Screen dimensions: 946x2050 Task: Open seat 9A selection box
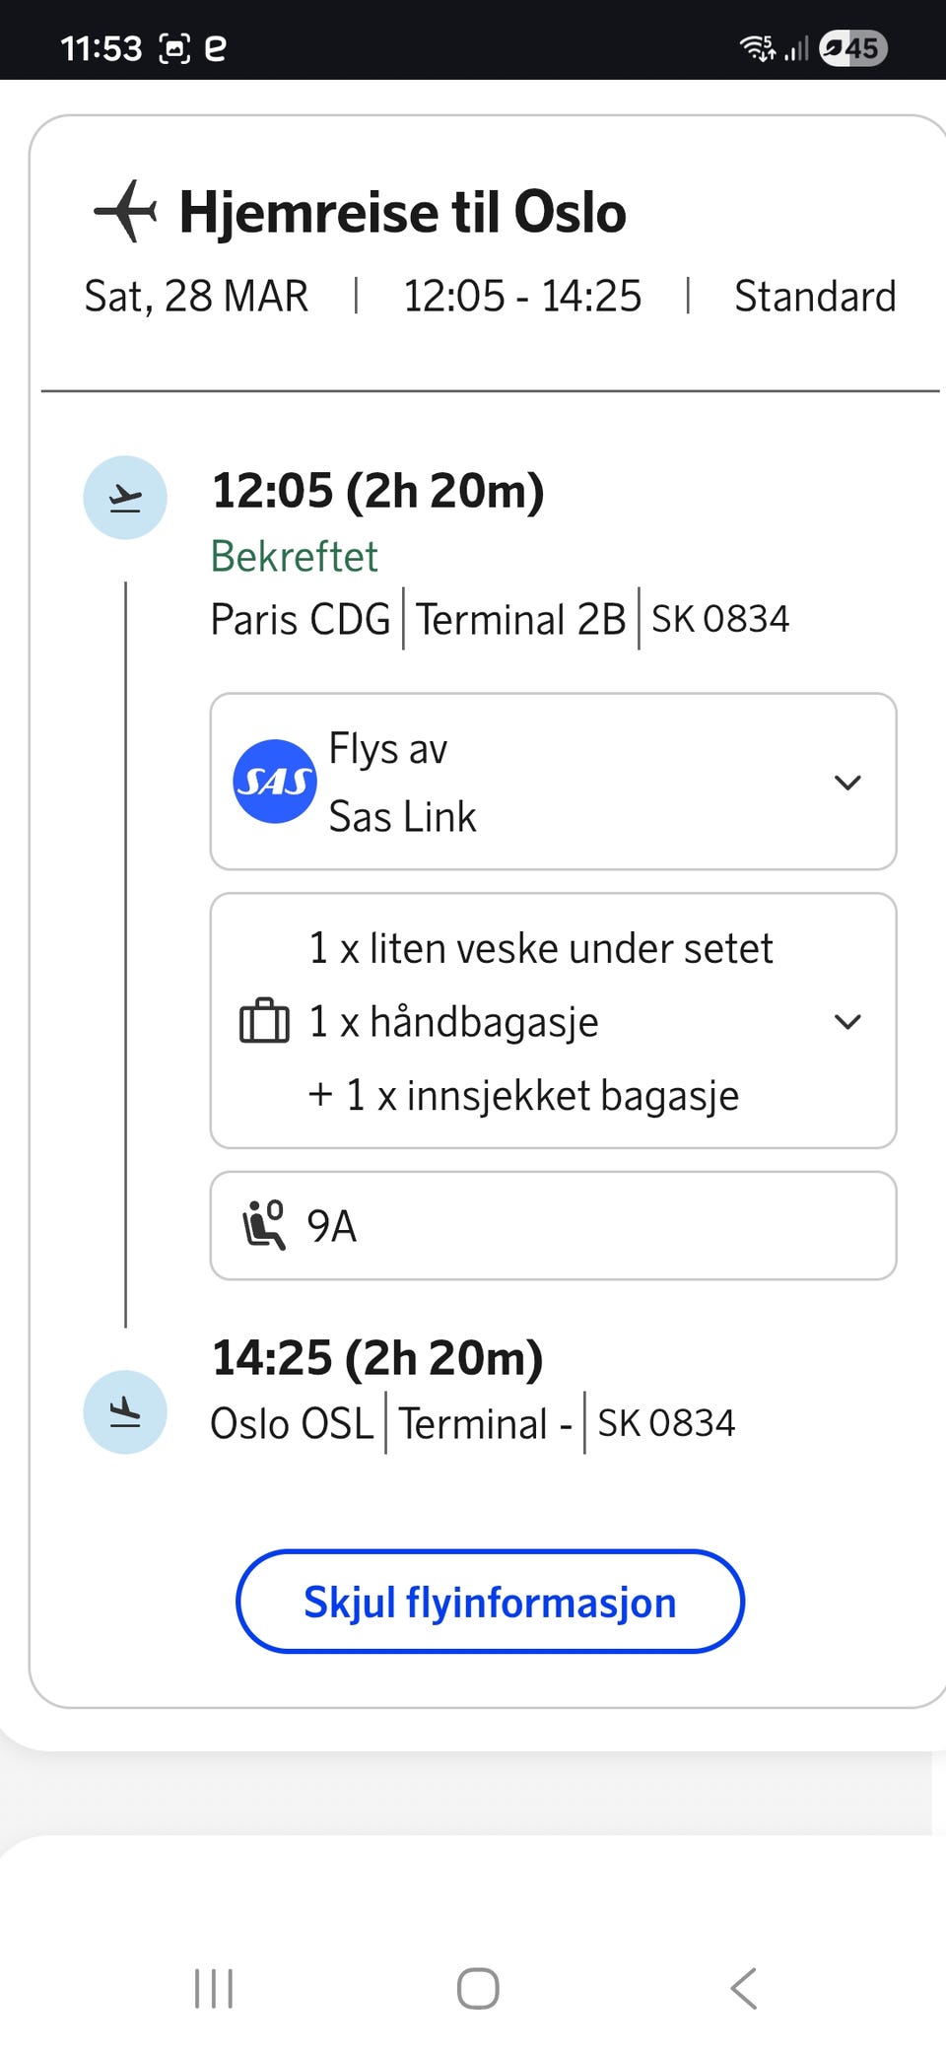click(552, 1225)
